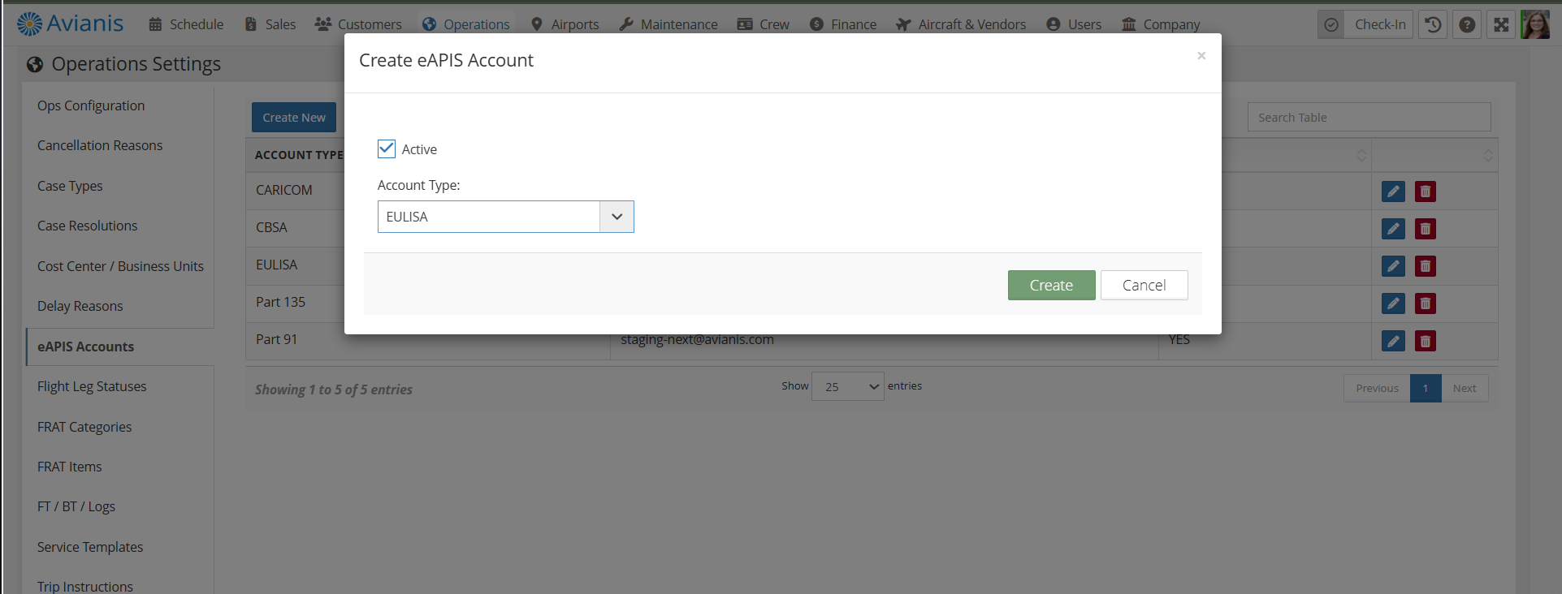The width and height of the screenshot is (1562, 594).
Task: Go to Next page of entries
Action: pyautogui.click(x=1464, y=389)
